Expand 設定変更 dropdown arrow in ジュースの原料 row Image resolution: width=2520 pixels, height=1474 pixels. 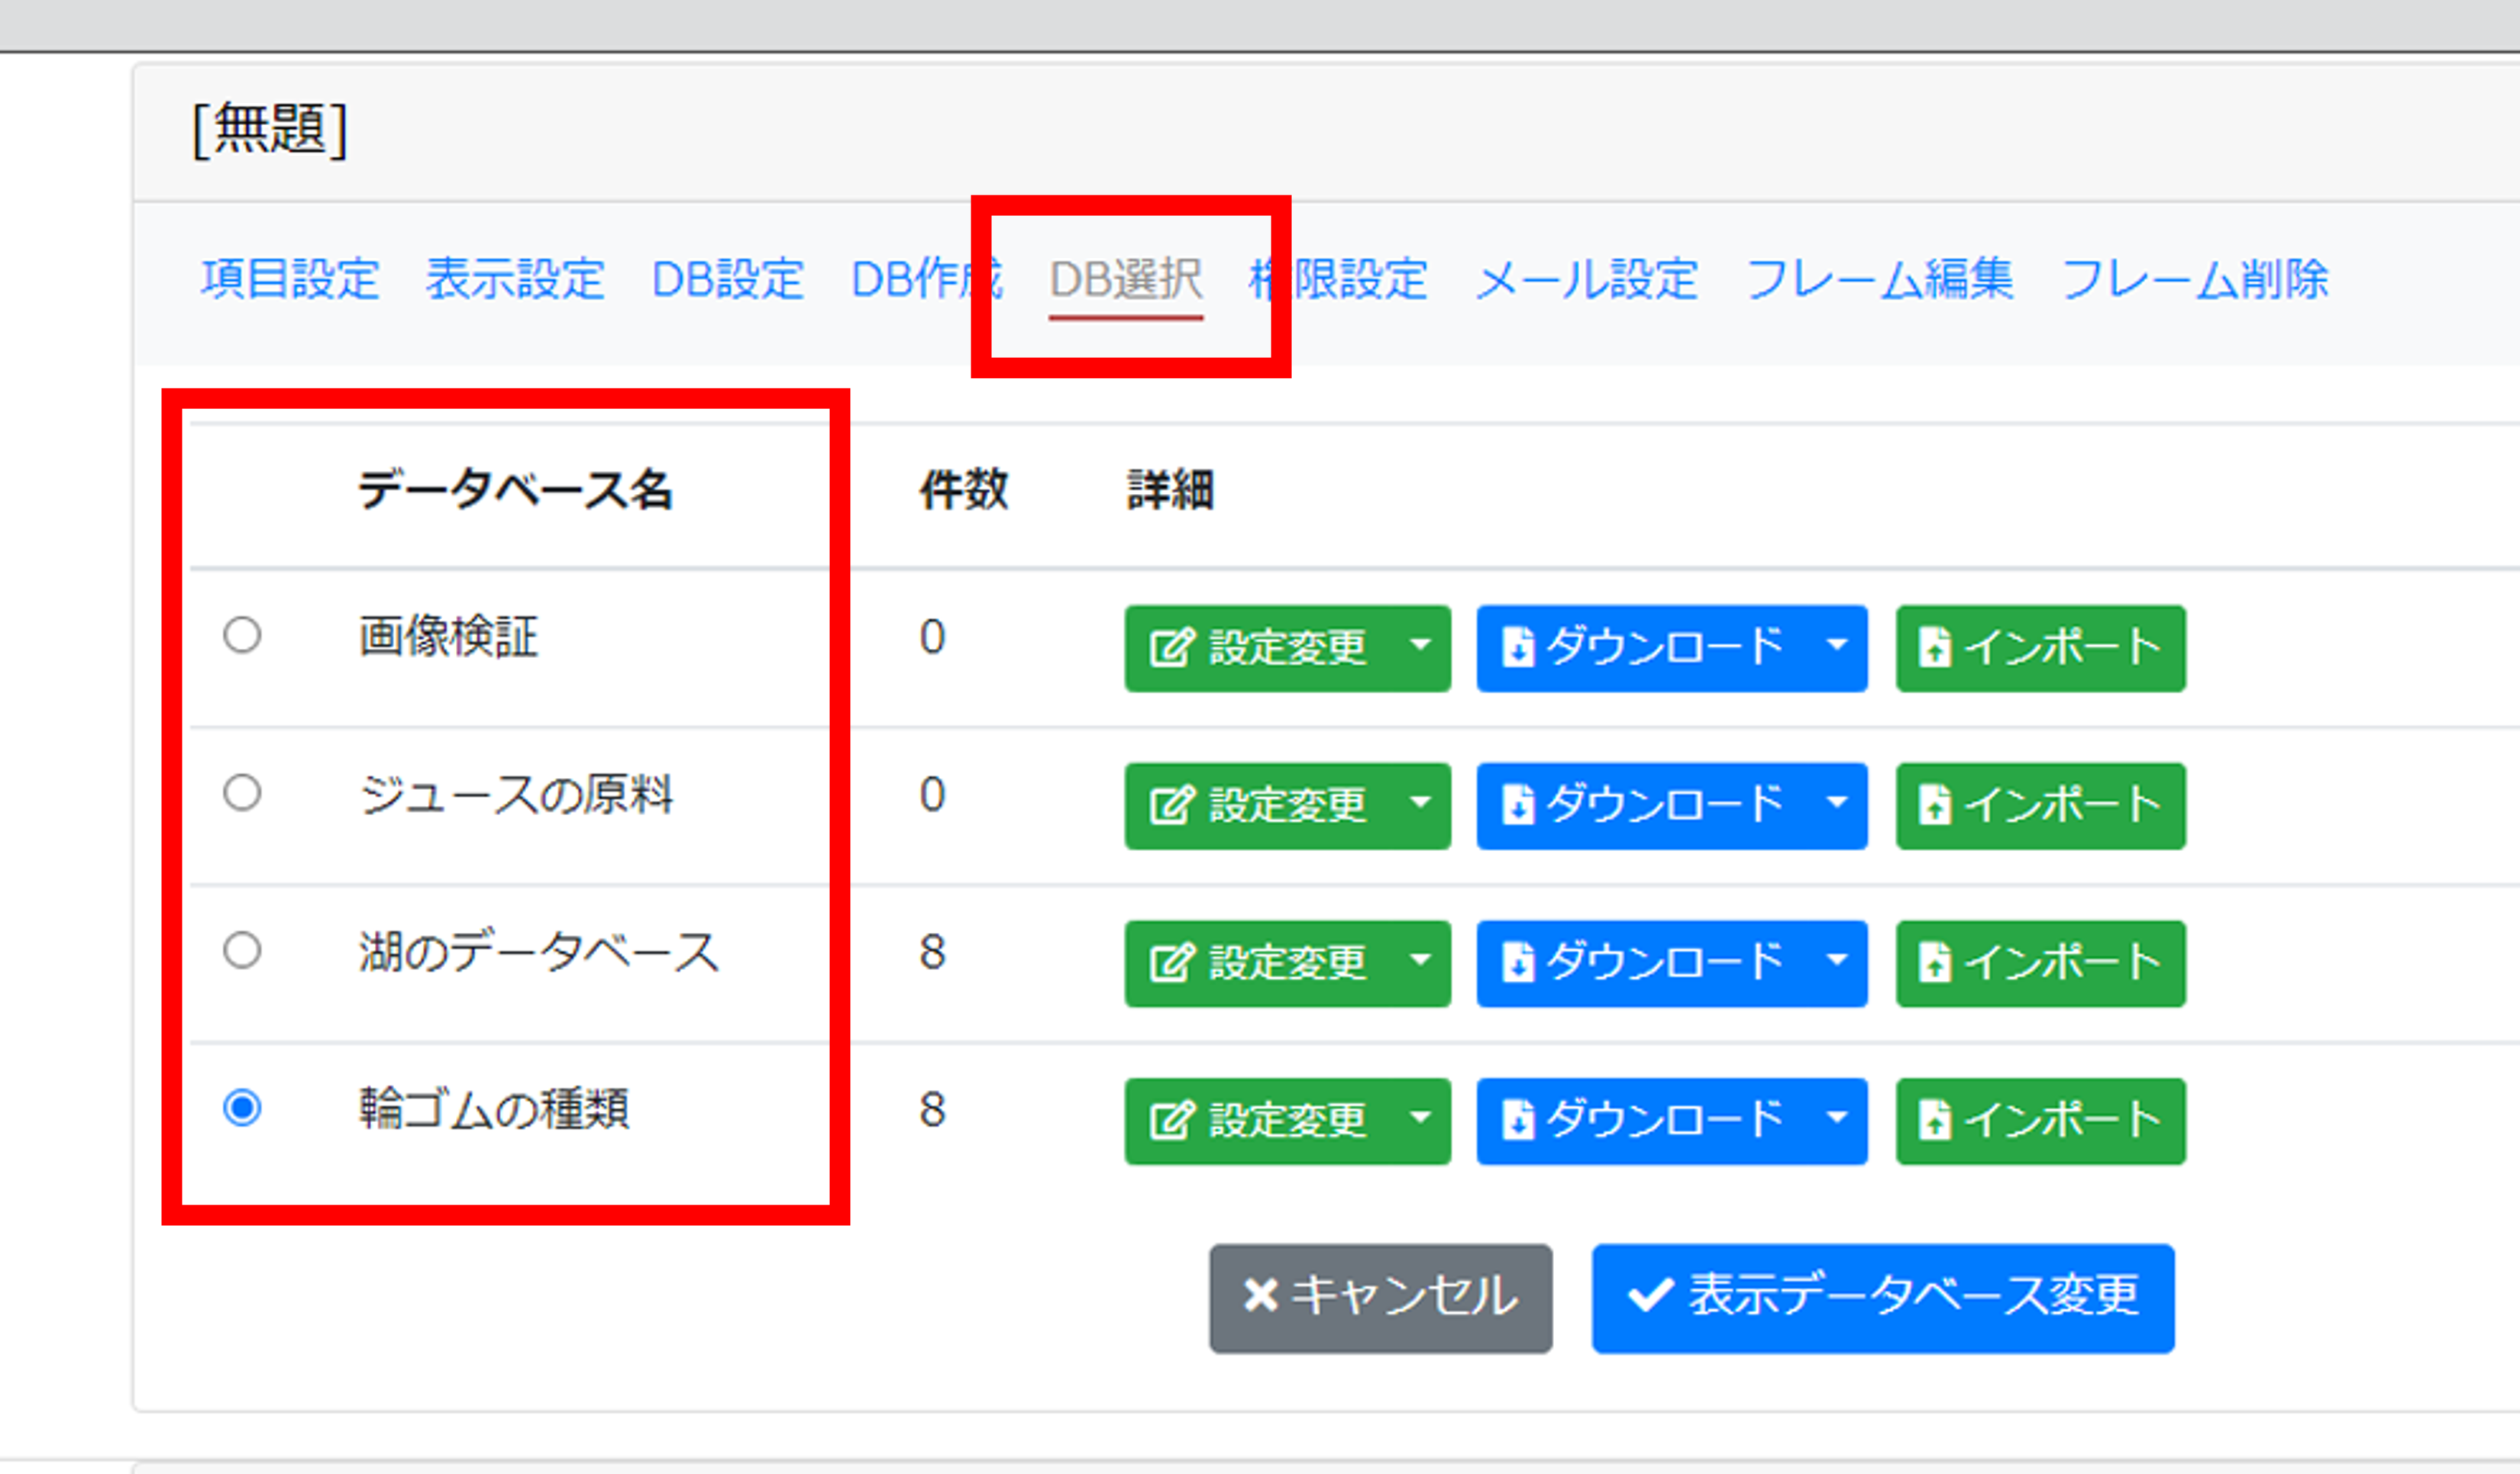tap(1421, 805)
